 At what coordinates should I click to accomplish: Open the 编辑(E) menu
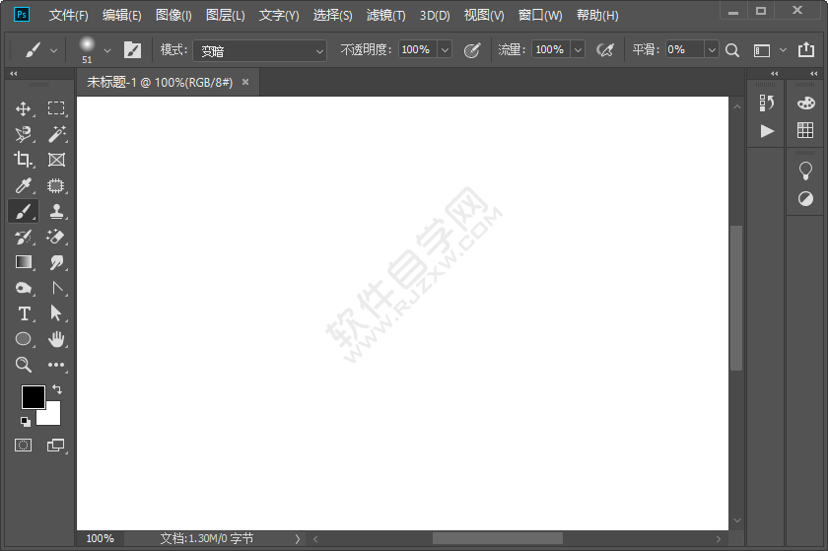click(122, 16)
